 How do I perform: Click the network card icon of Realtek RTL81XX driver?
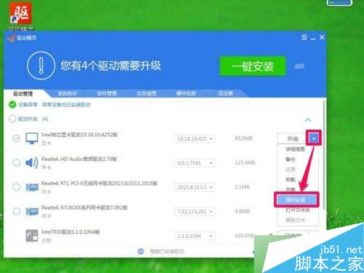[x=32, y=212]
